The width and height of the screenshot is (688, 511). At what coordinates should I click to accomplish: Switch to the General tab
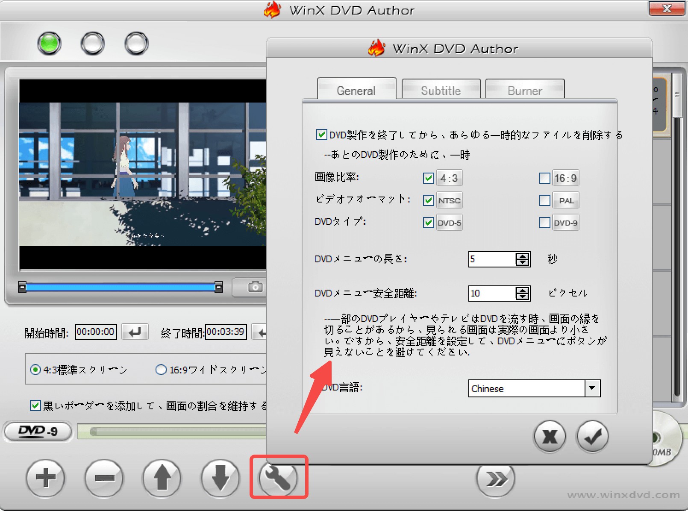tap(356, 89)
